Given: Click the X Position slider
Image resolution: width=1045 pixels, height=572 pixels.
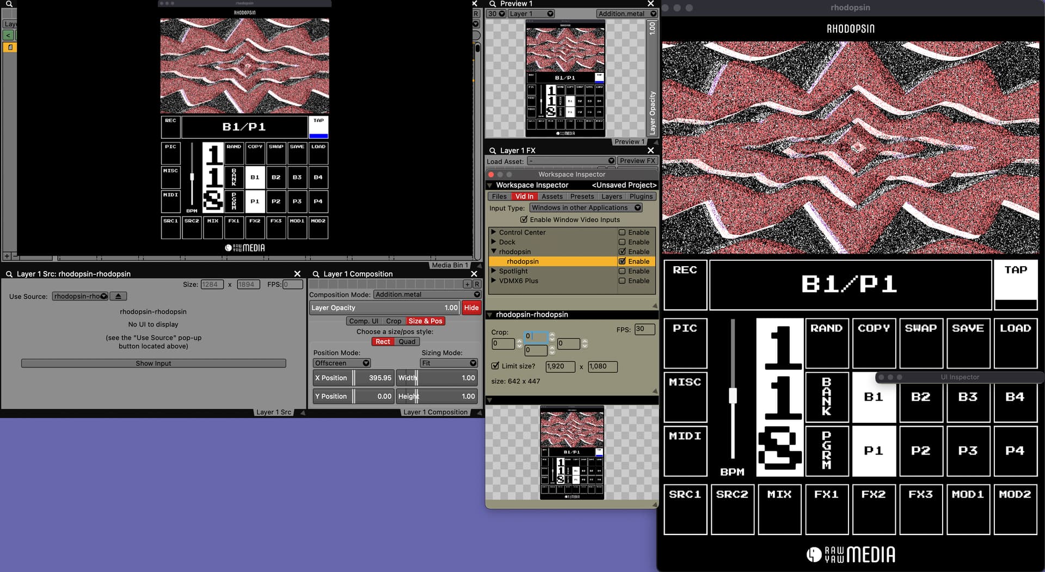Looking at the screenshot, I should pos(353,378).
